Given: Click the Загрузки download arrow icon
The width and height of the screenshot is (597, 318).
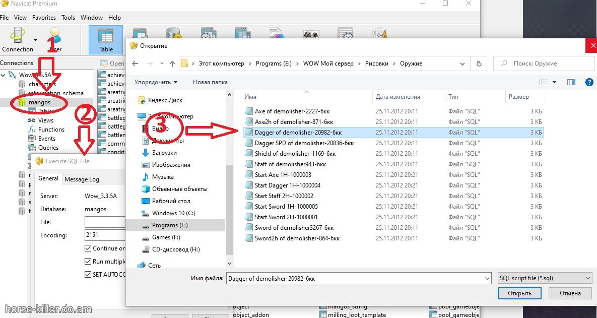Looking at the screenshot, I should (x=146, y=153).
